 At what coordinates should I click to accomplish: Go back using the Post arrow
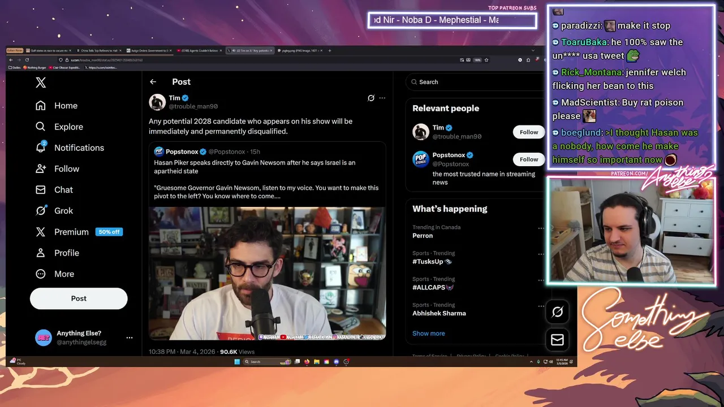click(x=153, y=82)
